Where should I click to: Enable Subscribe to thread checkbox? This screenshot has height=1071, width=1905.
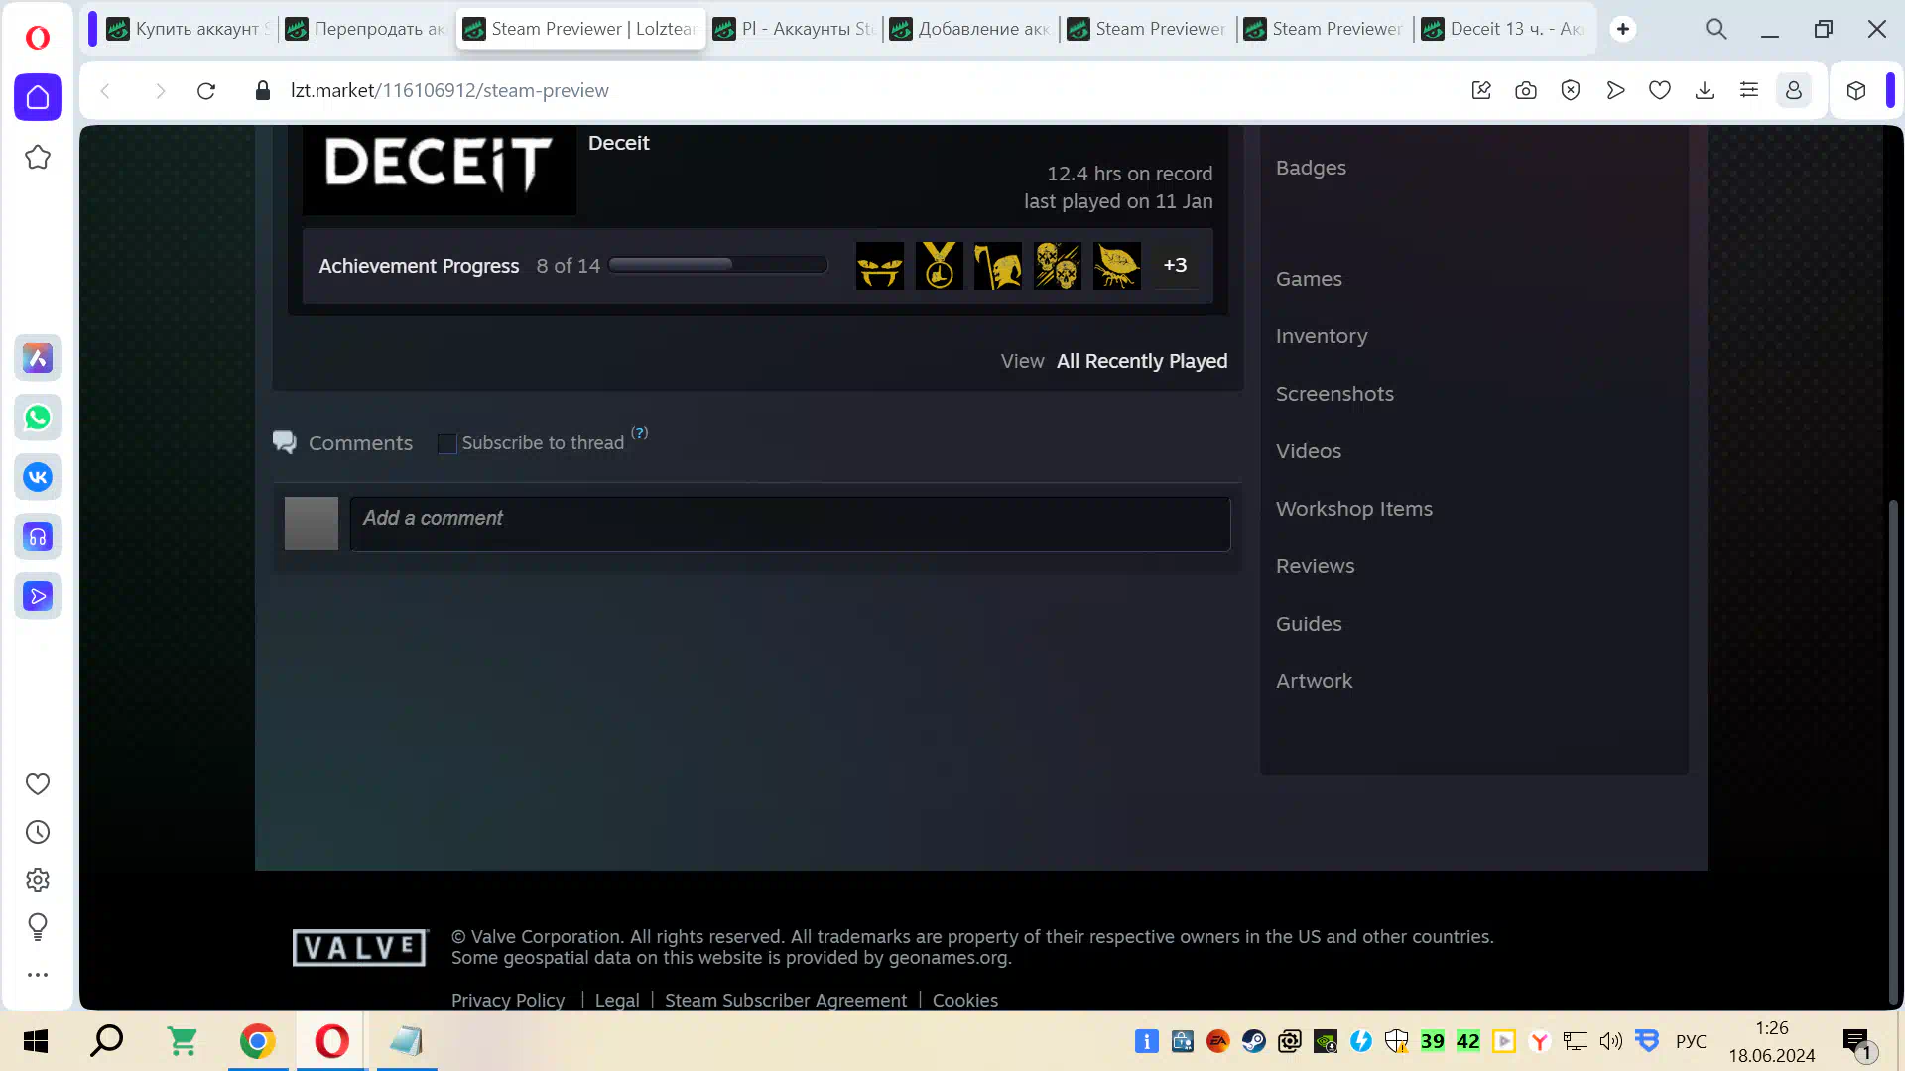click(446, 444)
